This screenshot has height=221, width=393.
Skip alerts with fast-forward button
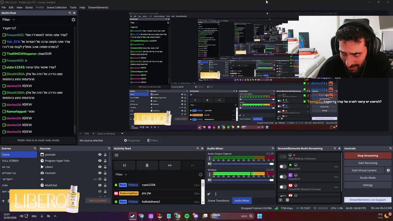(x=170, y=165)
